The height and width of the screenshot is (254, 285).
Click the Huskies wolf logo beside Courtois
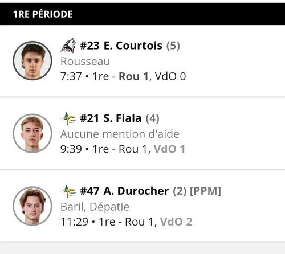point(68,45)
